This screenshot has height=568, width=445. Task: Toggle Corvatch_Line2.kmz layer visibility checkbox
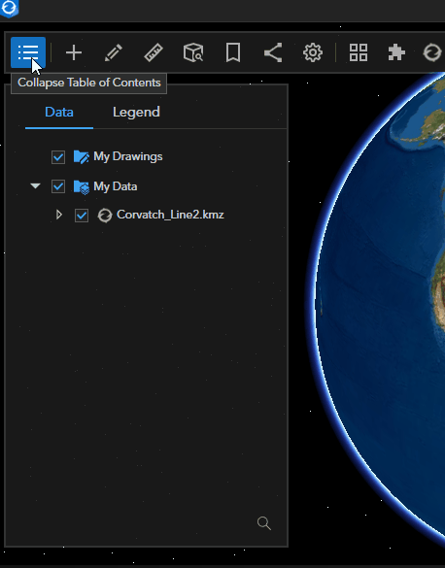click(82, 216)
